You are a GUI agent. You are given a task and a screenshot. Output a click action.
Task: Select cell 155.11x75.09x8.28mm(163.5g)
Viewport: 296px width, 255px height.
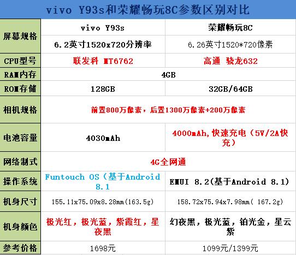pyautogui.click(x=103, y=201)
